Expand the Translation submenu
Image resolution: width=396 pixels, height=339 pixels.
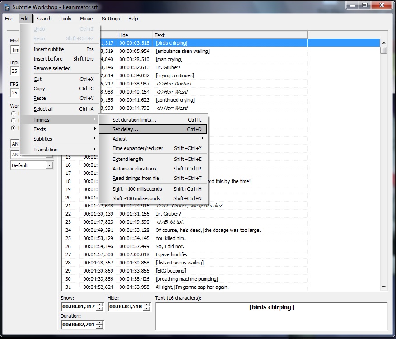(60, 150)
